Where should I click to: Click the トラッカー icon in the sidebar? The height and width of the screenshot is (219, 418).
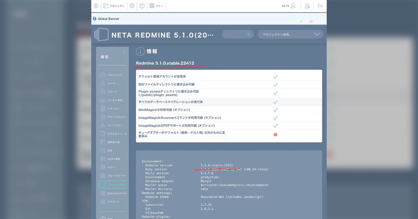(x=103, y=108)
